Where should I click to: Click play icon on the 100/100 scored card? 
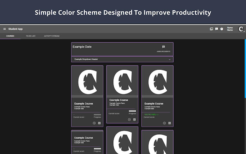[164, 123]
